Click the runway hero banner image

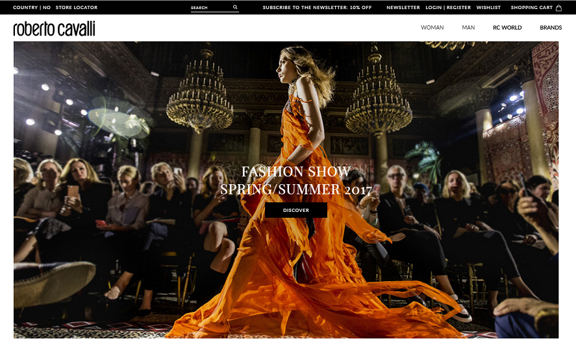[286, 190]
